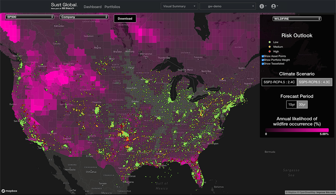Viewport: 336px width, 195px height.
Task: Click the Sust Global logo
Action: pyautogui.click(x=64, y=6)
